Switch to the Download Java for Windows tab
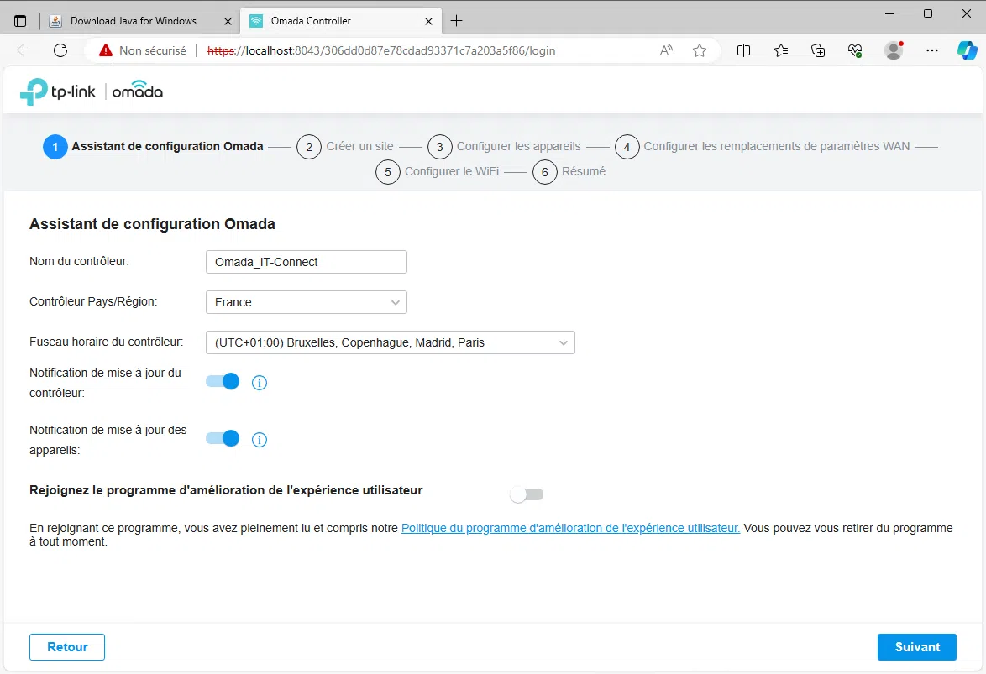 133,21
